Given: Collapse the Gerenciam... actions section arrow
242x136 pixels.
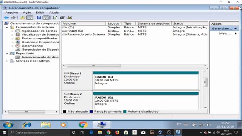Looking at the screenshot, I should [235, 29].
